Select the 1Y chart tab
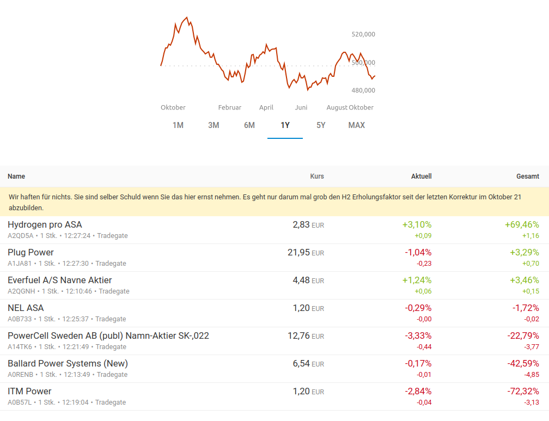Viewport: 549px width, 421px height. click(285, 125)
